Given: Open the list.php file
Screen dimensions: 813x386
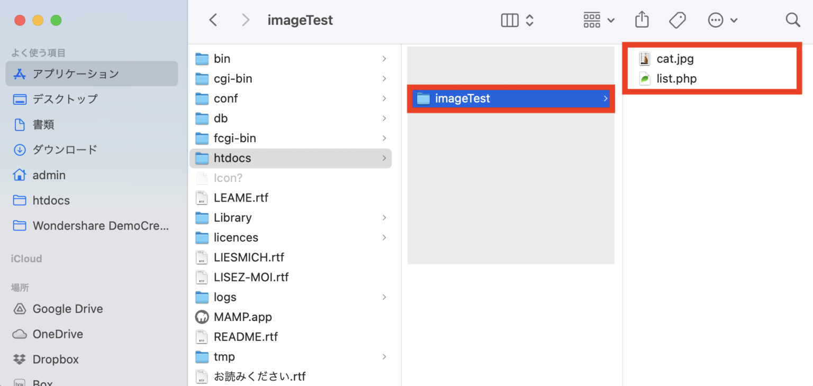Looking at the screenshot, I should coord(677,78).
